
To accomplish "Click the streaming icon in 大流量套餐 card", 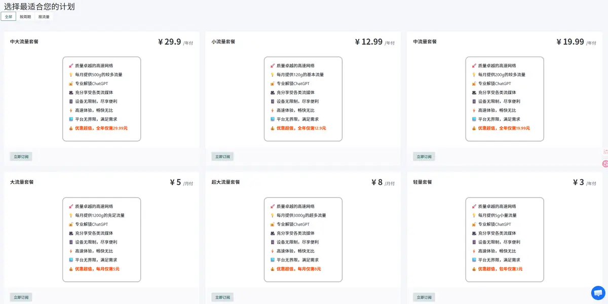I will pos(71,233).
